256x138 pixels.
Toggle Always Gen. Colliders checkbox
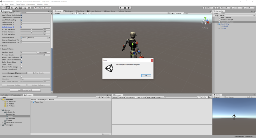tap(21, 57)
